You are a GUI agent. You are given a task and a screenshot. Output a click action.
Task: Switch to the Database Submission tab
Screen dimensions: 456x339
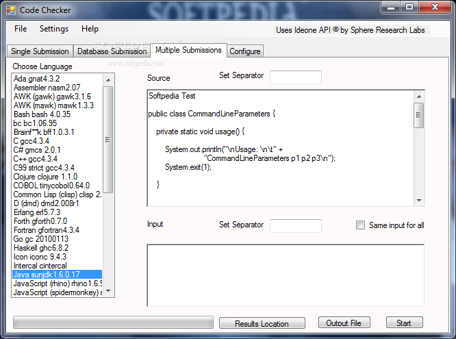[112, 51]
